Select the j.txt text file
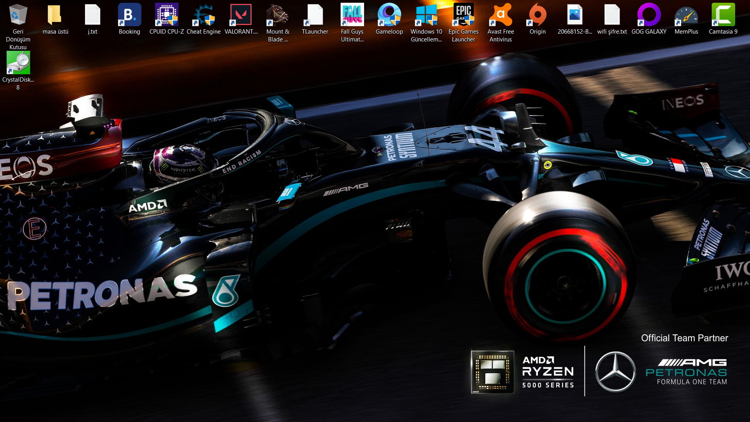This screenshot has width=750, height=422. coord(93,19)
